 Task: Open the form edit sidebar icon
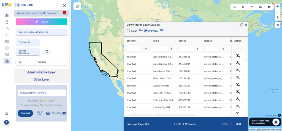pyautogui.click(x=7, y=54)
